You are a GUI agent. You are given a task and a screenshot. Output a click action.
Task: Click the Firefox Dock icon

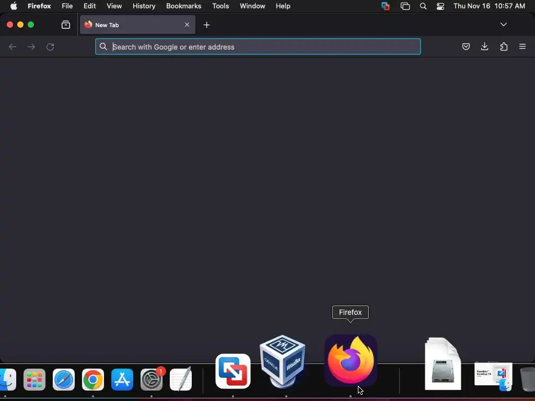(x=351, y=361)
